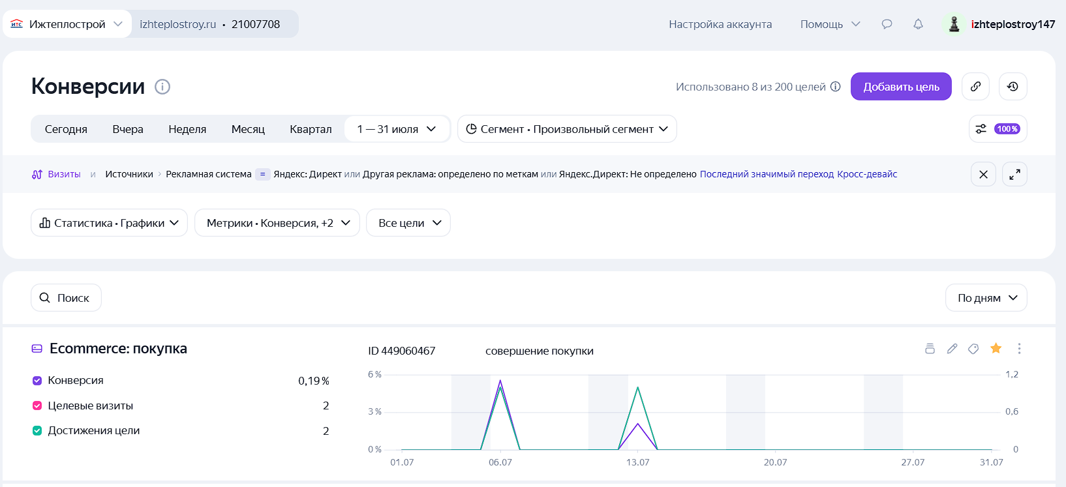Click the search magnifier icon
This screenshot has width=1066, height=487.
45,298
